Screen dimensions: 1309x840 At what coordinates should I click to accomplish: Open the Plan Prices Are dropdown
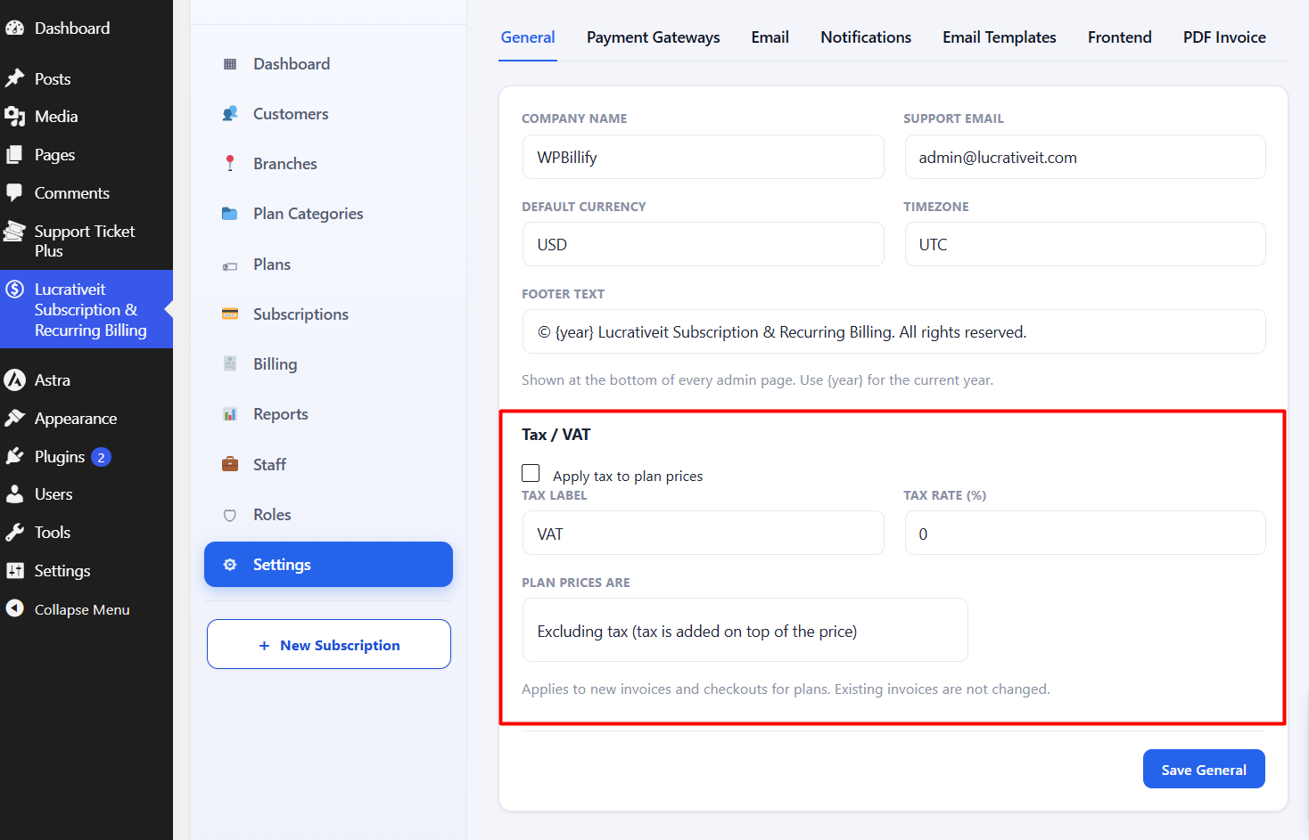745,630
